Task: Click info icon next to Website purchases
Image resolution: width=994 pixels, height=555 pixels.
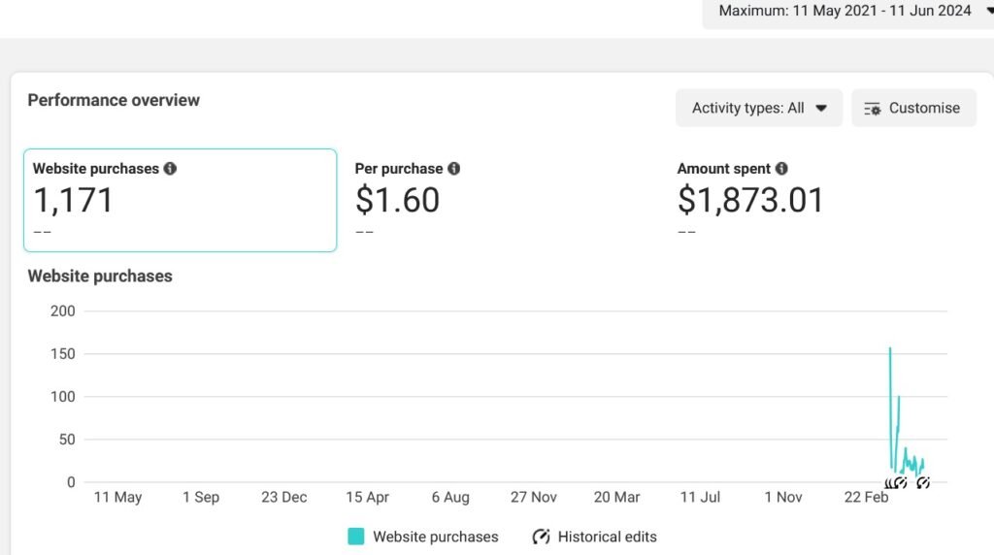Action: click(x=171, y=169)
